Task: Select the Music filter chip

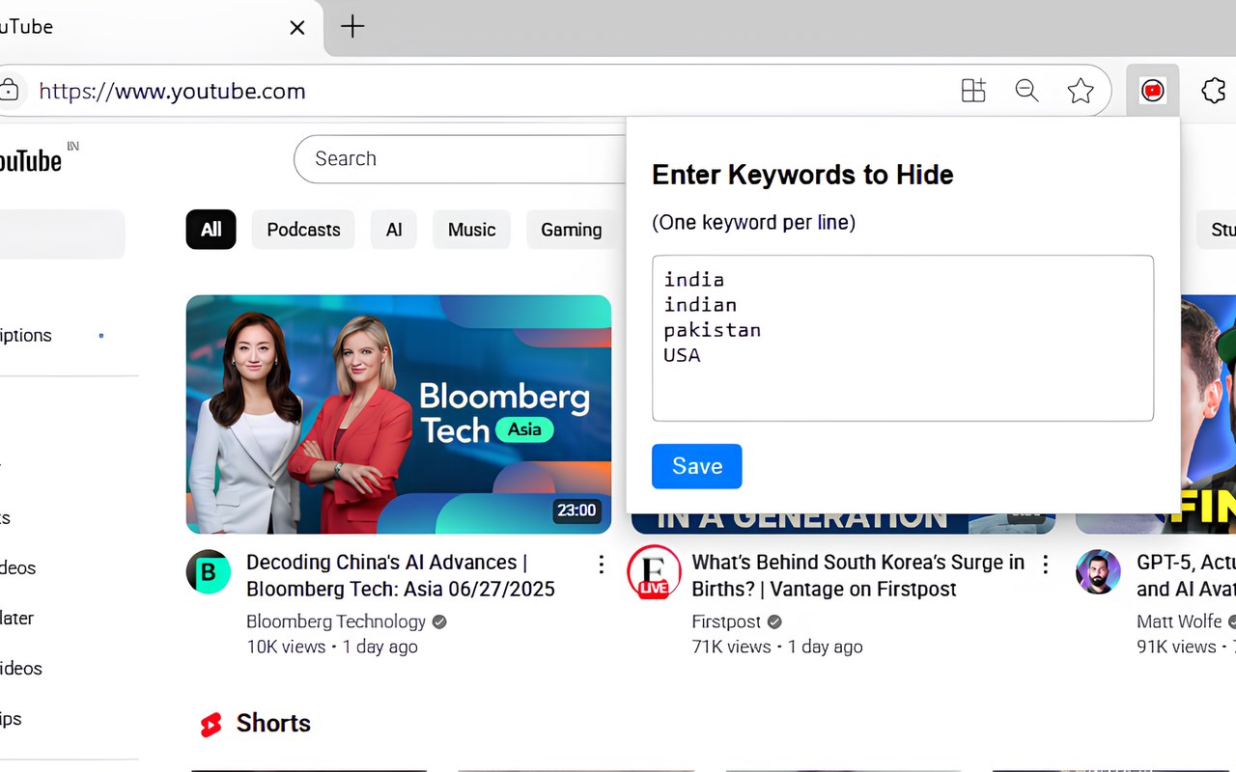Action: [x=471, y=230]
